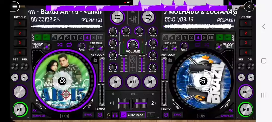This screenshot has width=272, height=122.
Task: Open the left deck SAMPLER panel
Action: point(39,116)
